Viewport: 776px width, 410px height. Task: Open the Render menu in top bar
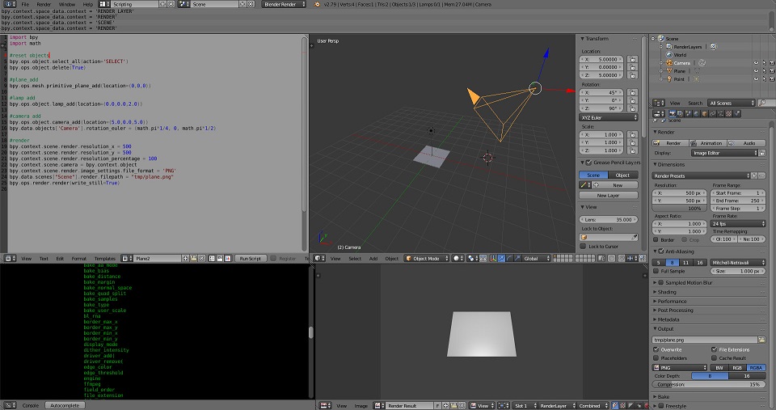pos(44,4)
